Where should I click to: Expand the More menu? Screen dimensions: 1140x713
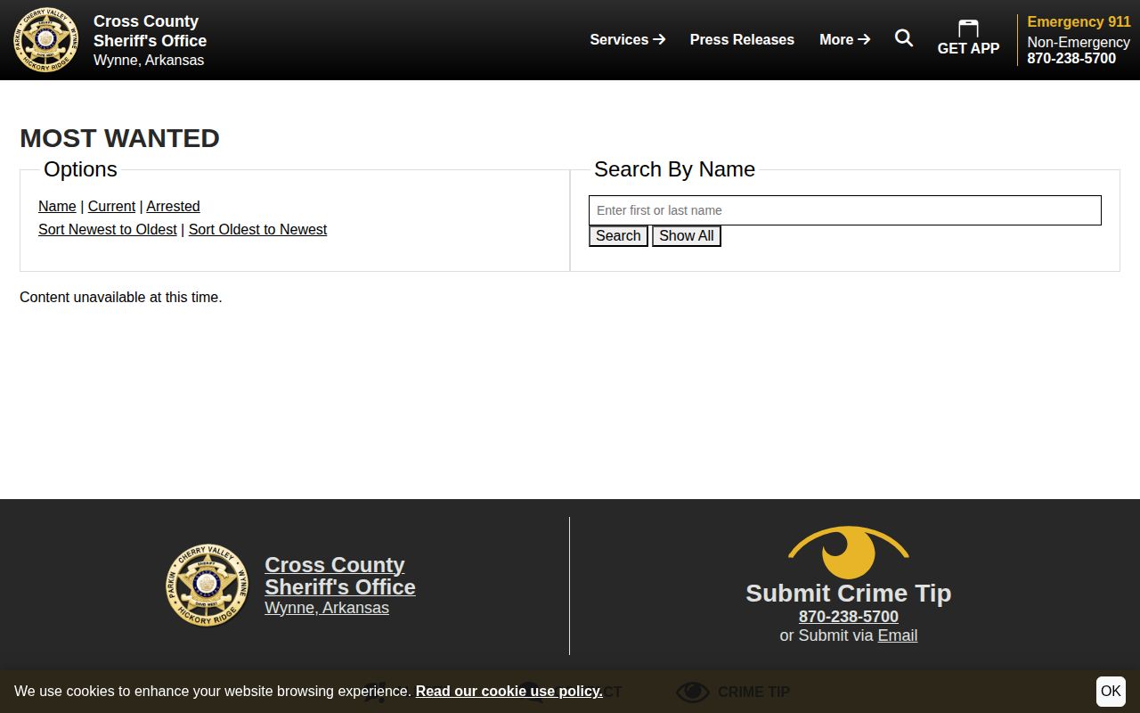[845, 39]
